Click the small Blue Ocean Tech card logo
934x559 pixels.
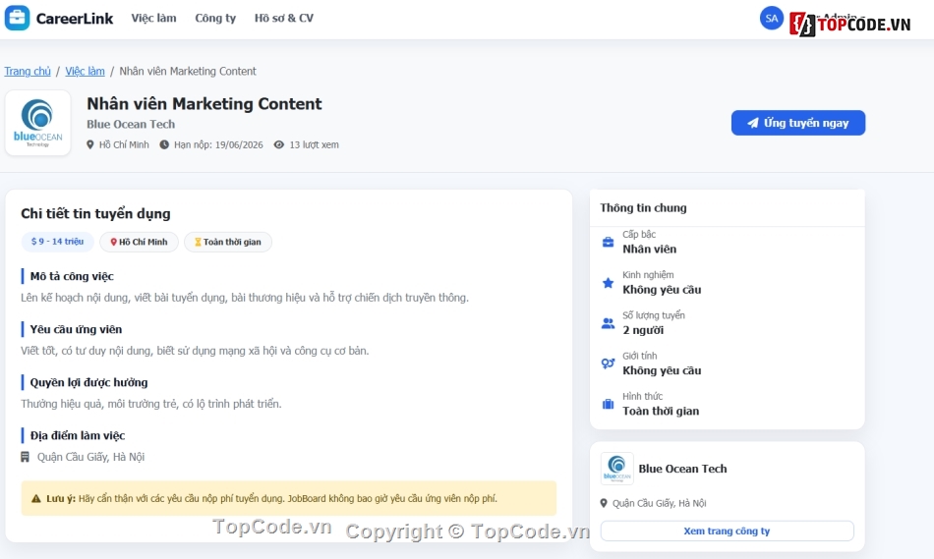tap(616, 469)
